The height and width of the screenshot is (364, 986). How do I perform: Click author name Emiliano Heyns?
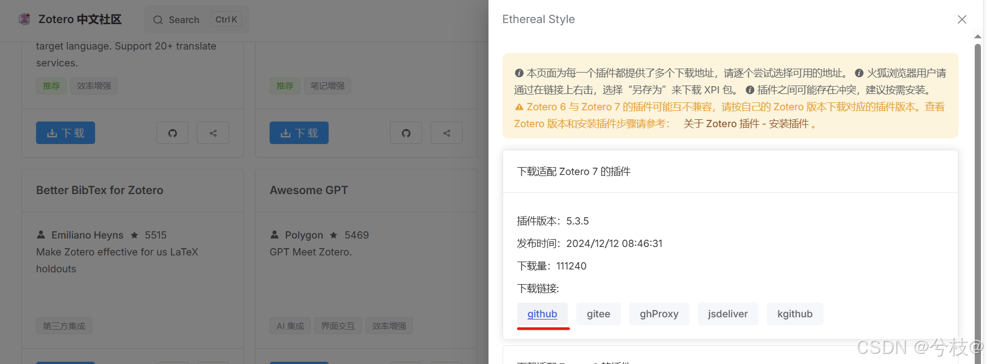tap(87, 235)
